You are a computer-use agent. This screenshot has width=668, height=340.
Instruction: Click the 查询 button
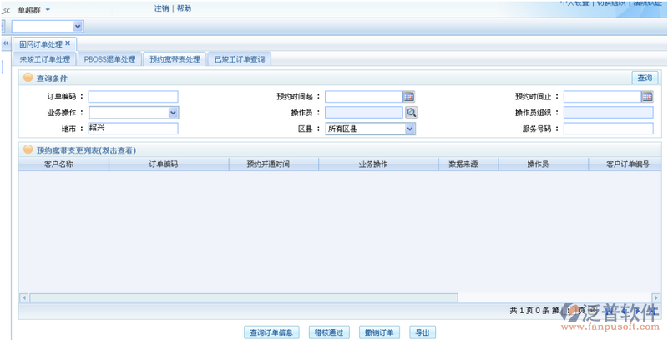[645, 78]
